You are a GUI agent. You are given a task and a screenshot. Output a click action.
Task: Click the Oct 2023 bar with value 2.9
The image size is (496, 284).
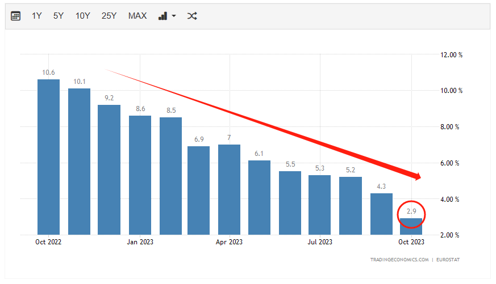tap(411, 227)
